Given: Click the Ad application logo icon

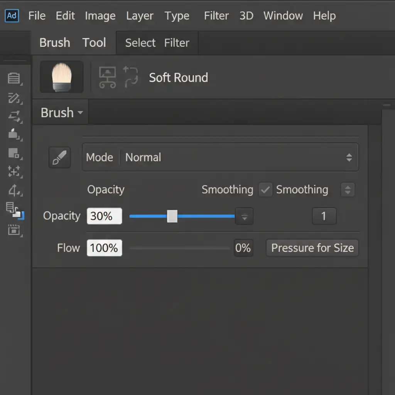Looking at the screenshot, I should [x=12, y=16].
